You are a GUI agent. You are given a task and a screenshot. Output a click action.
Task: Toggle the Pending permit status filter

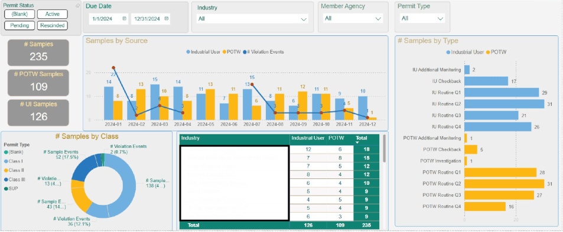pos(19,25)
